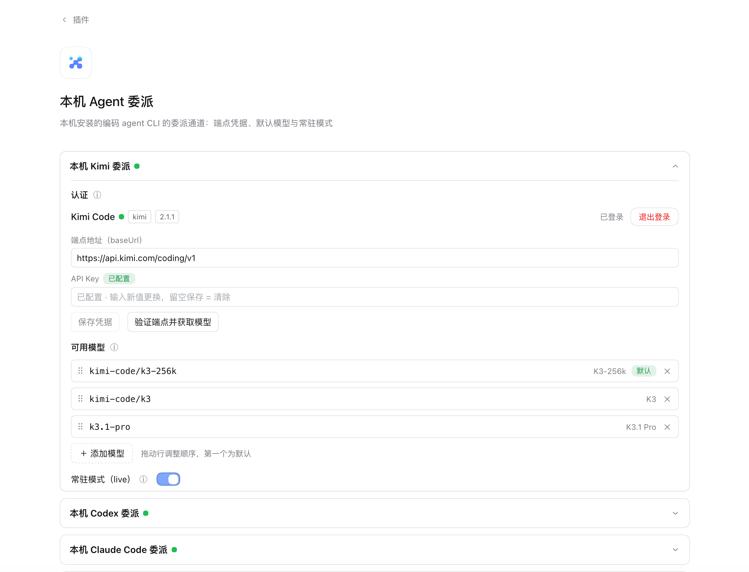Toggle 常驻模式 (live) switch
The image size is (749, 572).
pos(168,479)
